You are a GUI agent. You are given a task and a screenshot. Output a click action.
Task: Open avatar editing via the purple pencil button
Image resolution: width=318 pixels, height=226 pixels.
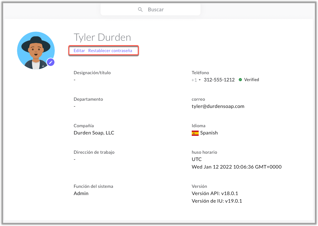[x=51, y=62]
